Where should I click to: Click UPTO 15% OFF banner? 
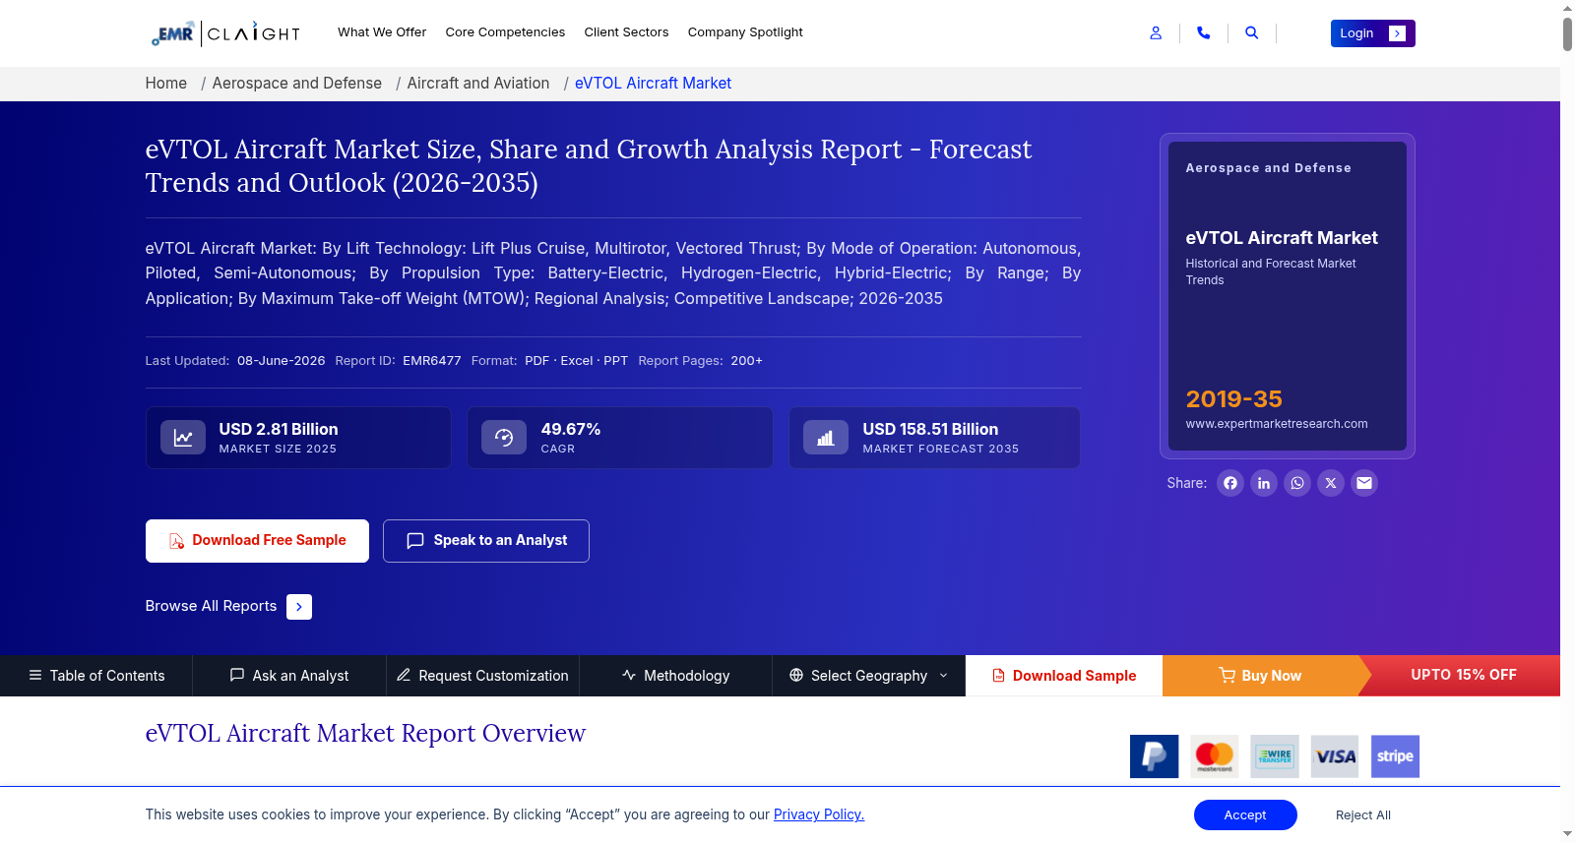pyautogui.click(x=1464, y=675)
